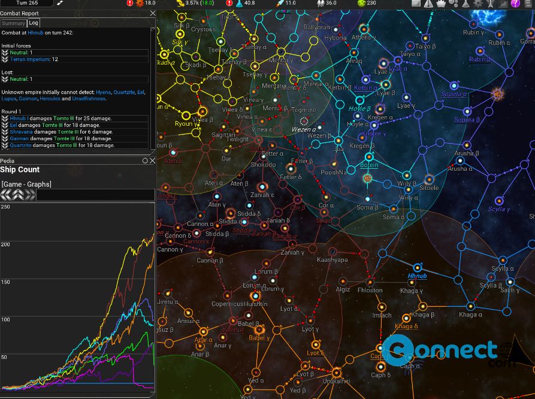Screen dimensions: 535x399
Task: Click the "Round 1" log heading
Action: pos(11,111)
